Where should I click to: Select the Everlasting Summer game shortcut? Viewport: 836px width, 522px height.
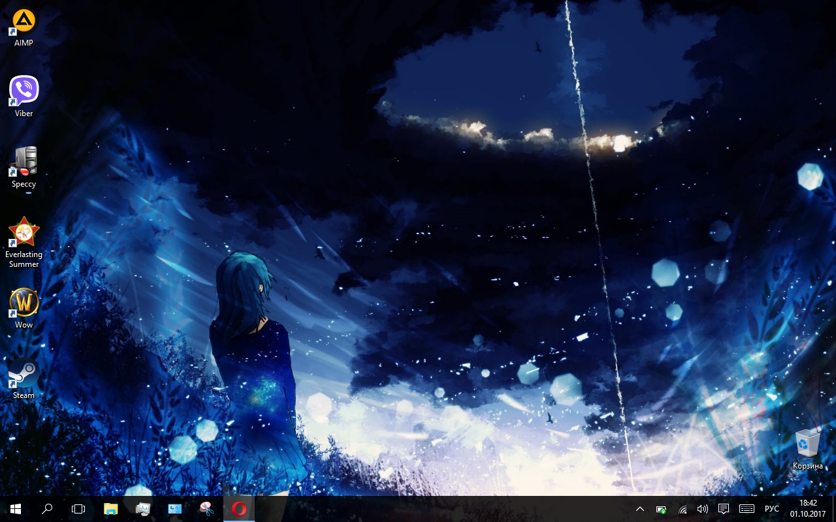(x=24, y=242)
